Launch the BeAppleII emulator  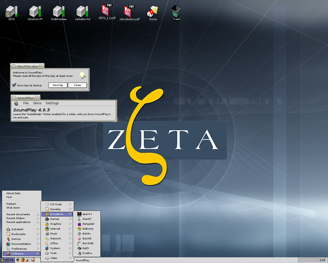87,224
